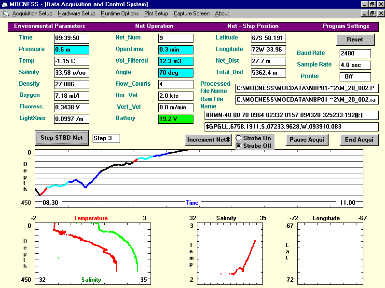Click the Temp value -1.15 C
The image size is (385, 288).
tap(71, 61)
